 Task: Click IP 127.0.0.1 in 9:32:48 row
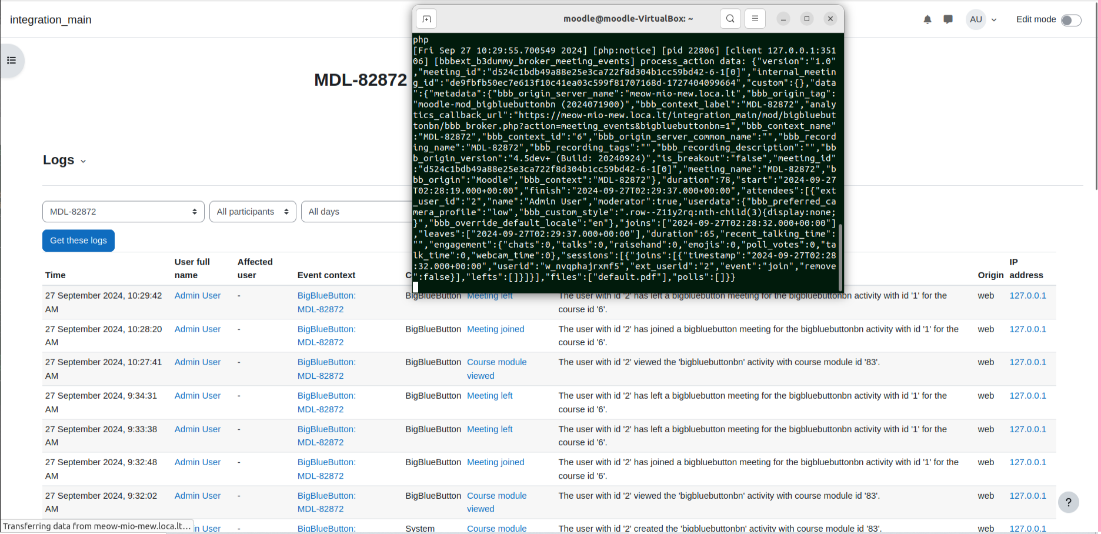point(1028,462)
